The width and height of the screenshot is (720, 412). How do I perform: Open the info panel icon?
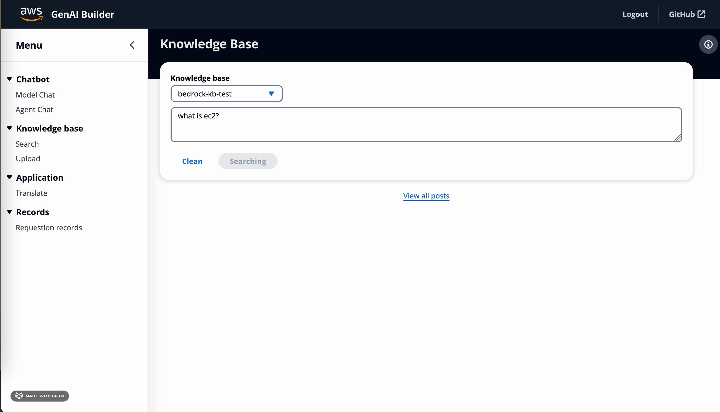708,44
